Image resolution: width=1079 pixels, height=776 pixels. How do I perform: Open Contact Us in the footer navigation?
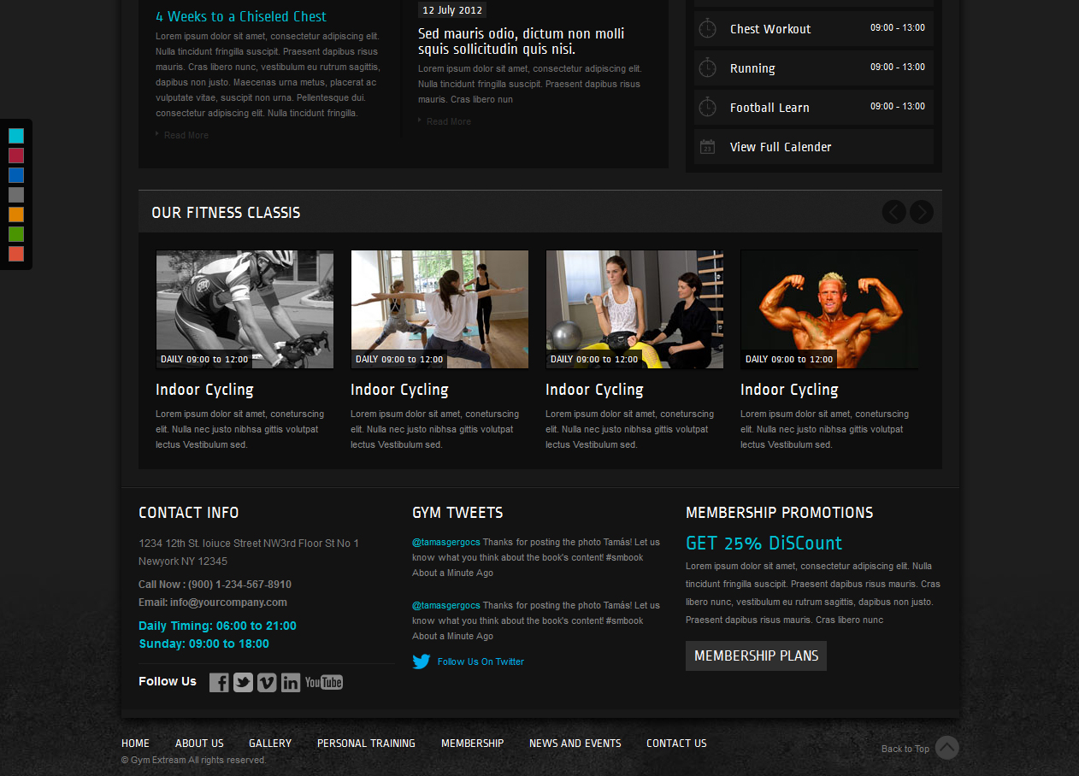click(x=676, y=744)
